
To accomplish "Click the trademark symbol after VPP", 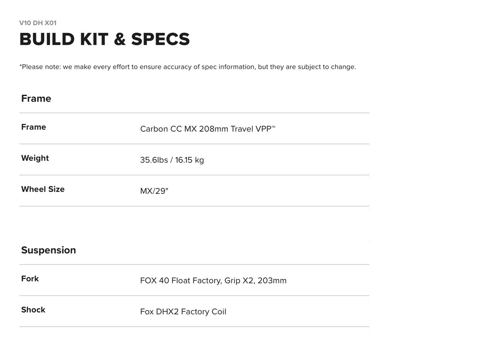I will coord(273,127).
